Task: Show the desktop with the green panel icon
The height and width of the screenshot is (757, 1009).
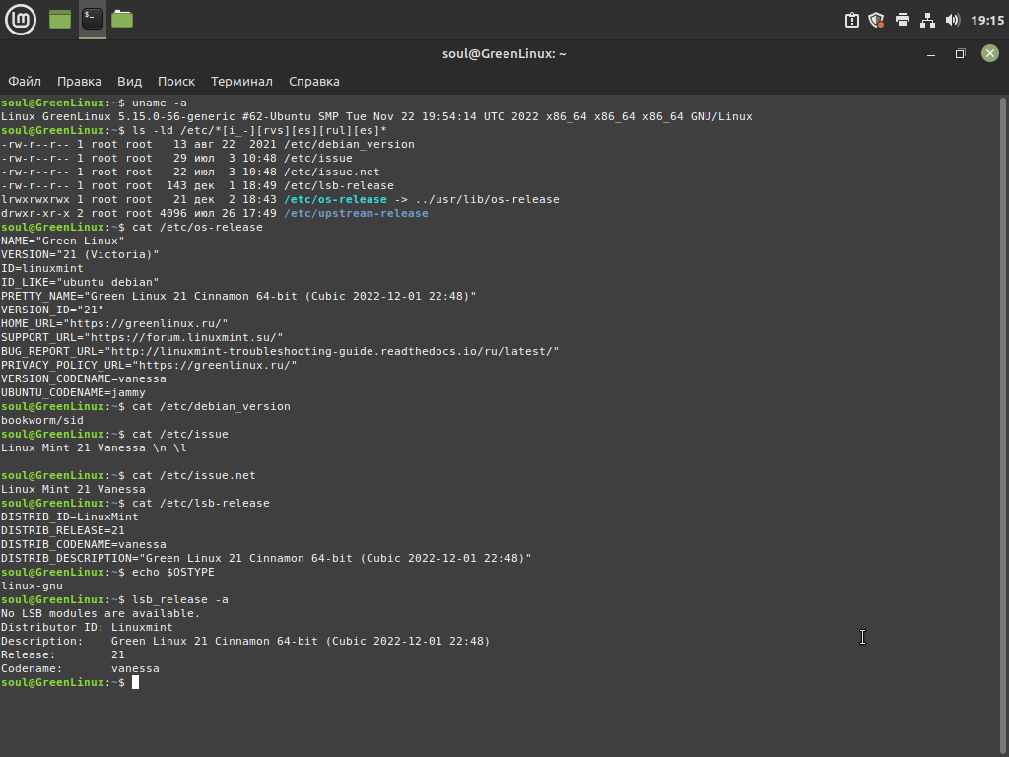Action: (60, 20)
